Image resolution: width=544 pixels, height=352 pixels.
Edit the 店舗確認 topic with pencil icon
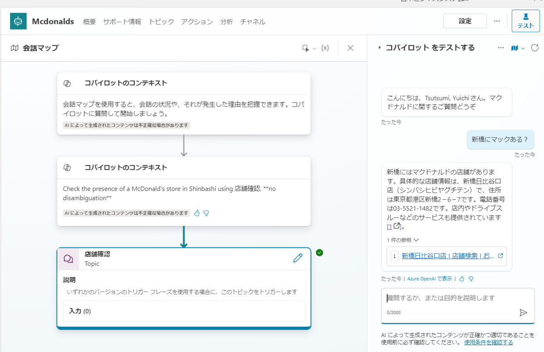point(298,258)
